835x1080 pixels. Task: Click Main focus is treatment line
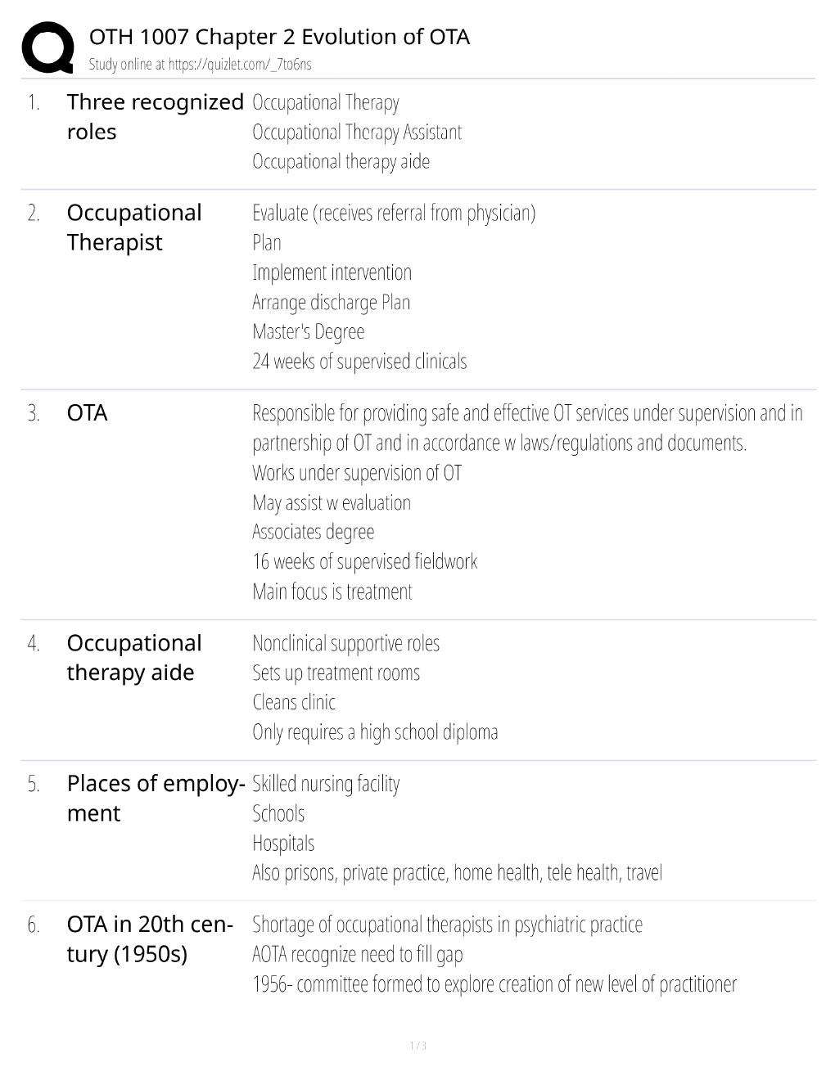[x=332, y=592]
